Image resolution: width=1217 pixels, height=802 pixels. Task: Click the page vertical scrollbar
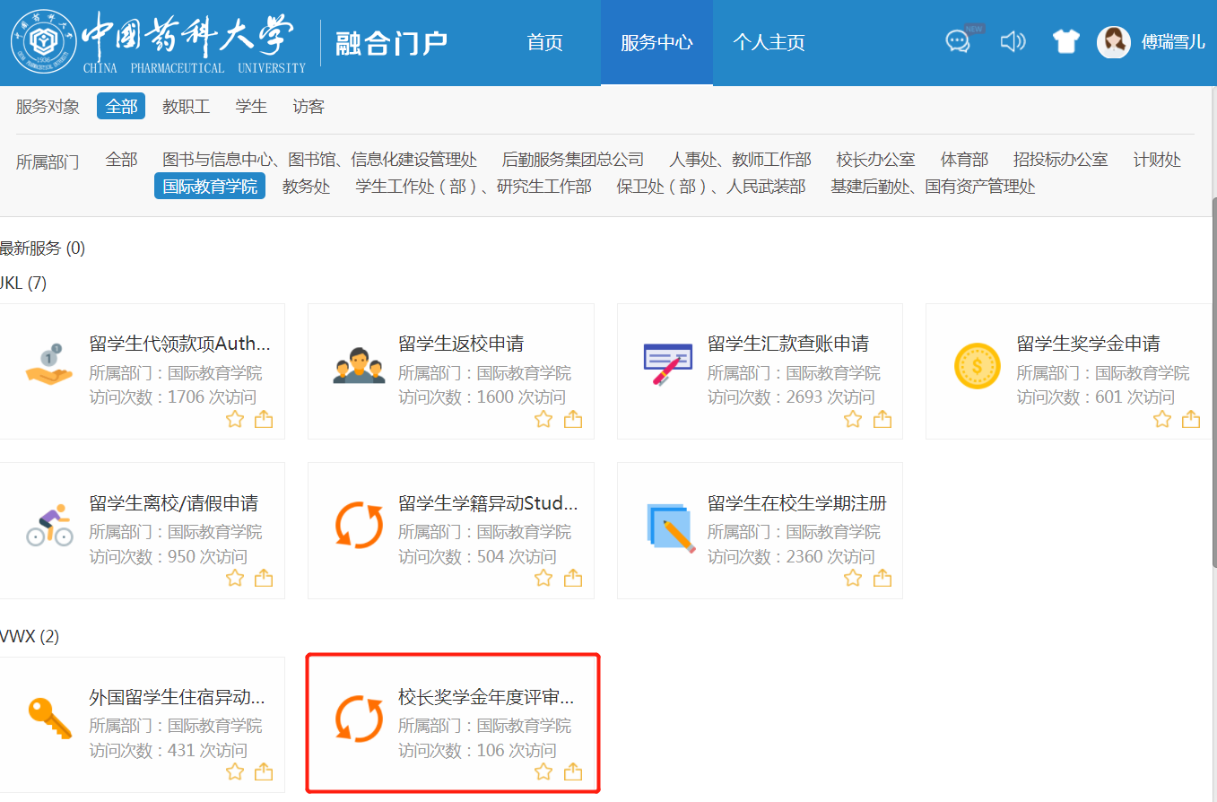[x=1213, y=377]
